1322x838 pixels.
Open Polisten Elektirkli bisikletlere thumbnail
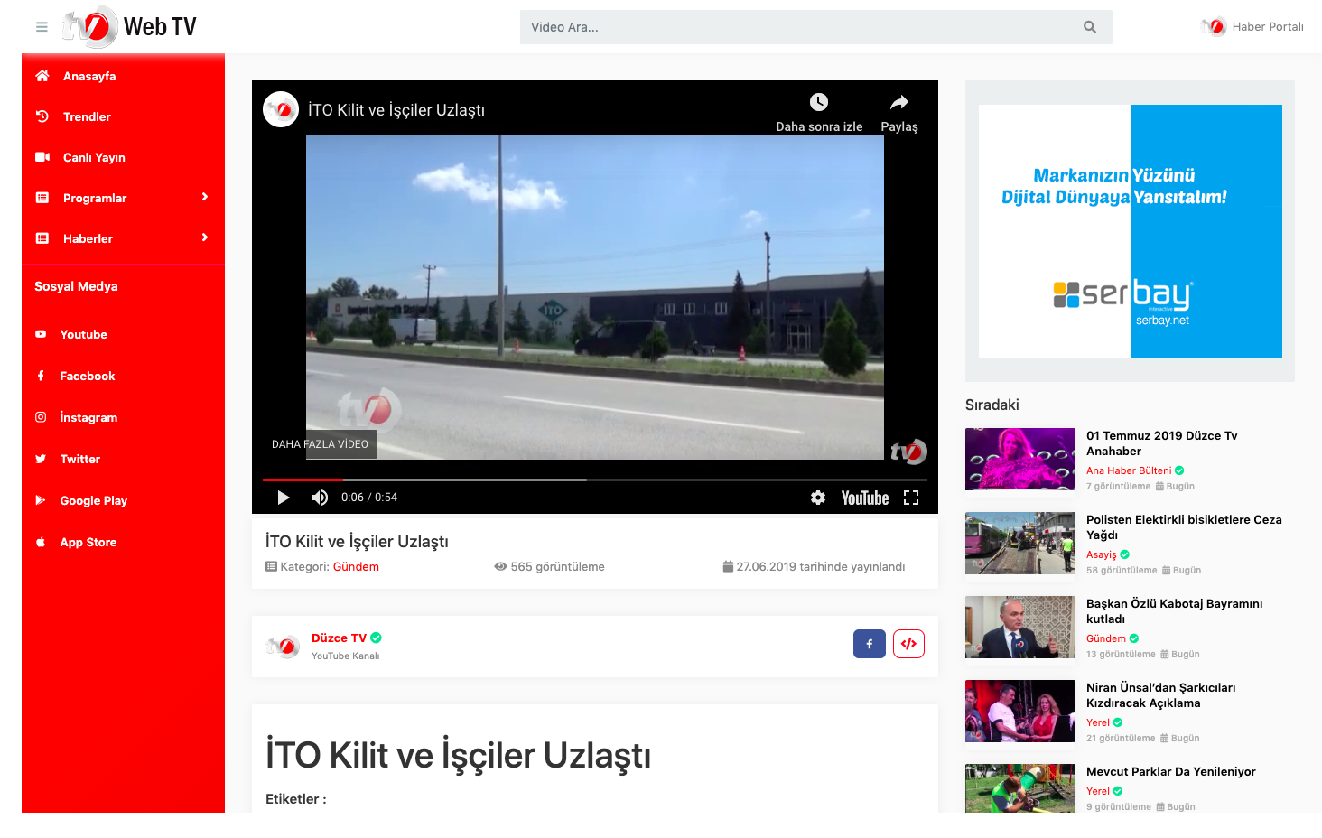tap(1020, 543)
